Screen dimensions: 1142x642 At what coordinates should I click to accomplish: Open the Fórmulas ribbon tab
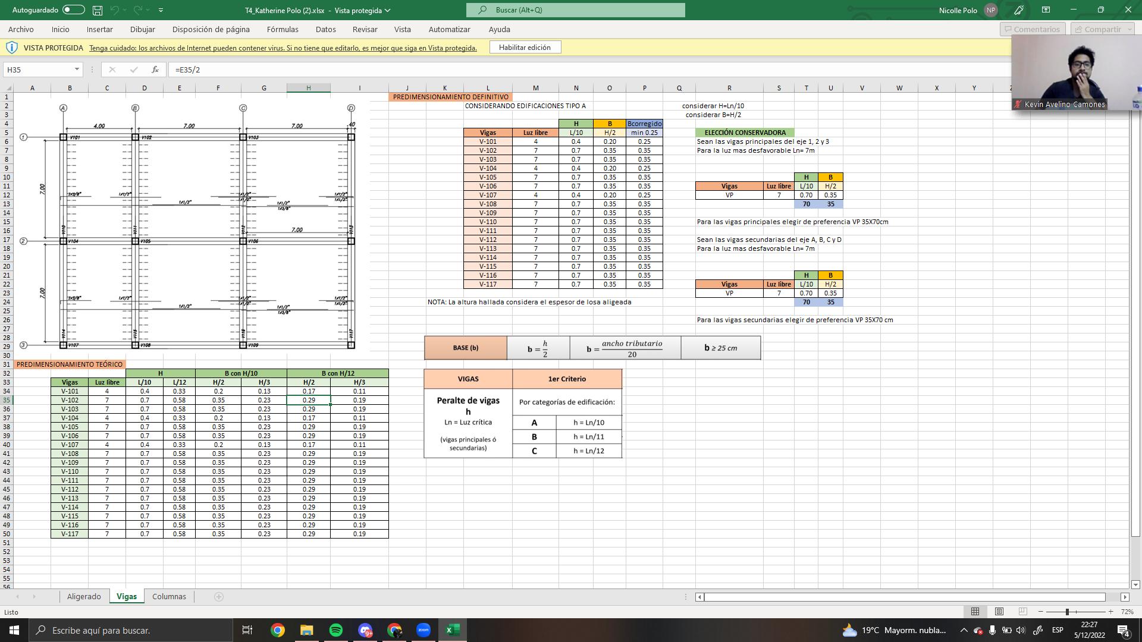(283, 29)
